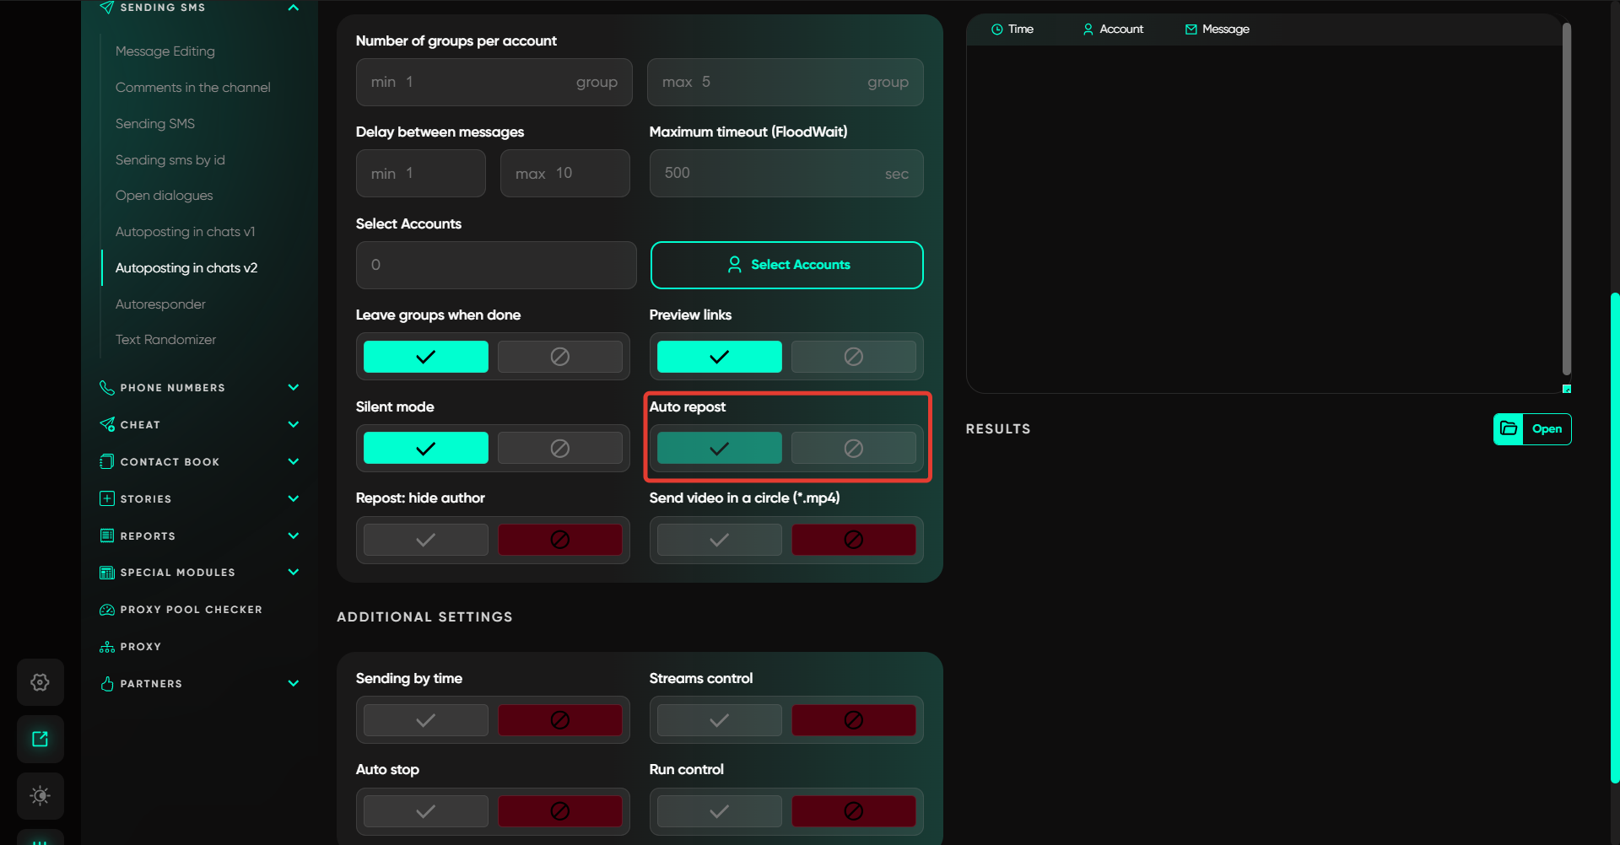Click the Proxy Pool Checker icon
Viewport: 1620px width, 845px height.
coord(107,610)
